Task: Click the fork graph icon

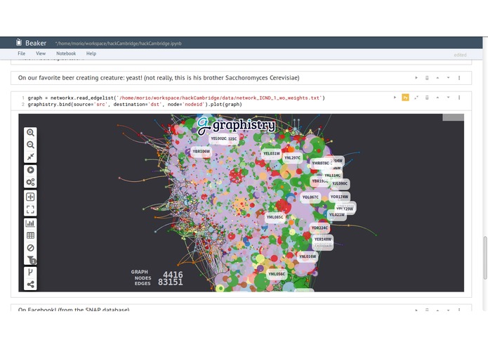Action: coord(30,273)
